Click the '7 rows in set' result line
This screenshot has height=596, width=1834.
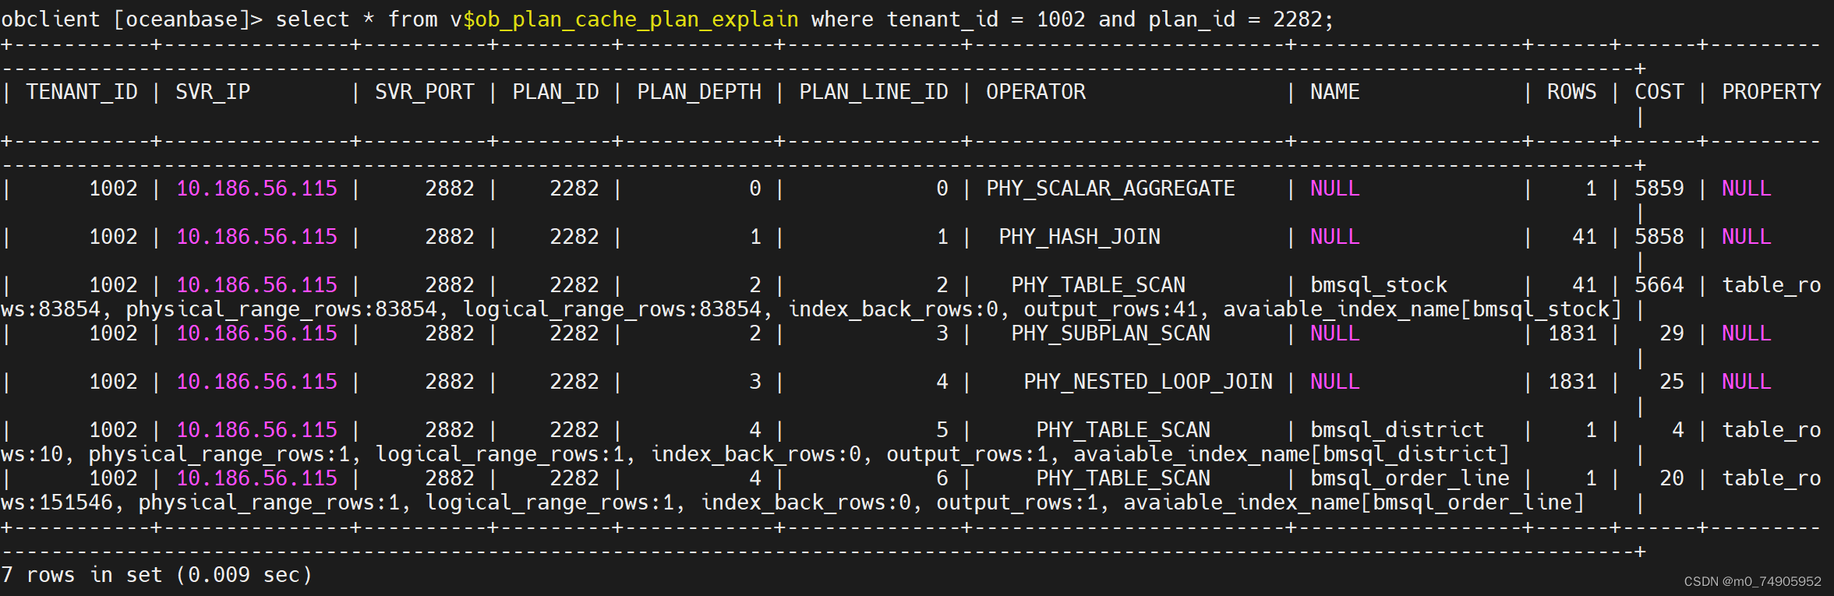click(x=157, y=575)
